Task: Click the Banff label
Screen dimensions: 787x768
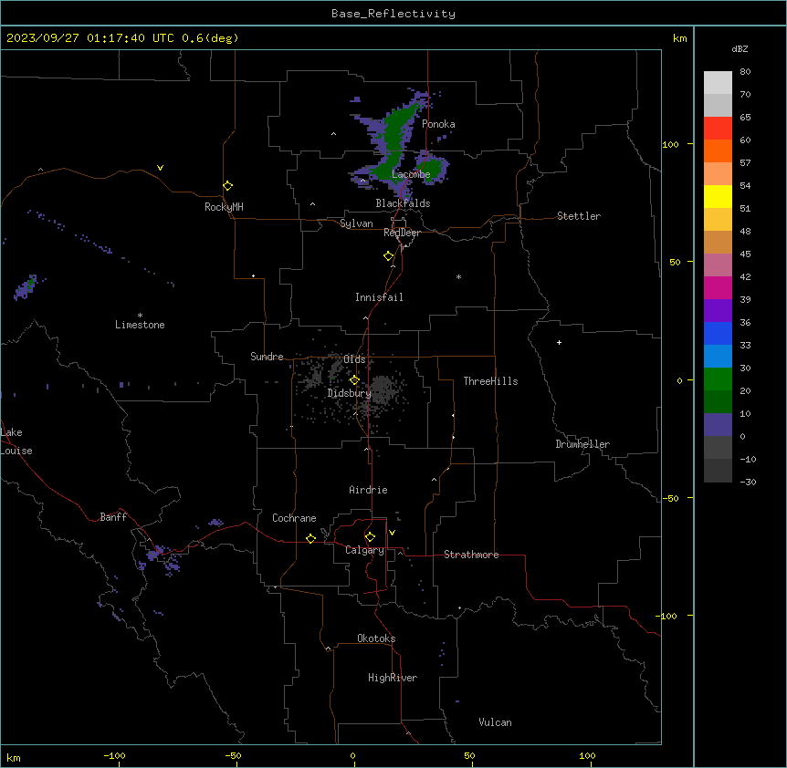Action: coord(113,517)
